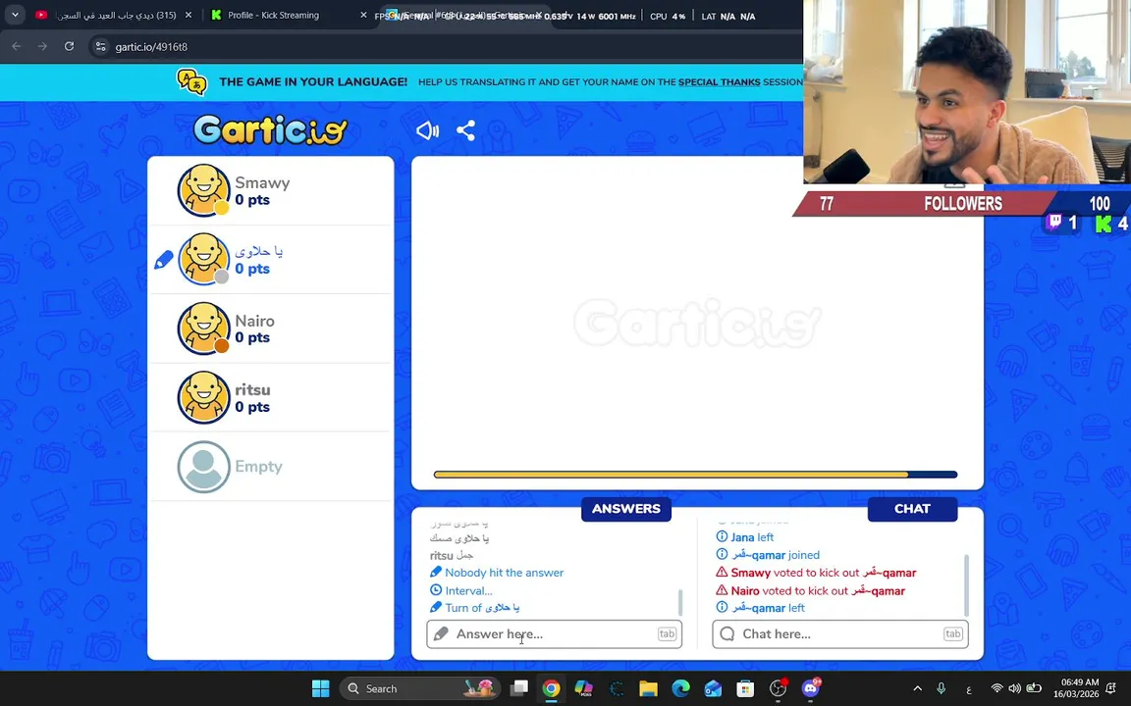Open the Copilot taskbar icon
Image resolution: width=1131 pixels, height=706 pixels.
[x=583, y=688]
